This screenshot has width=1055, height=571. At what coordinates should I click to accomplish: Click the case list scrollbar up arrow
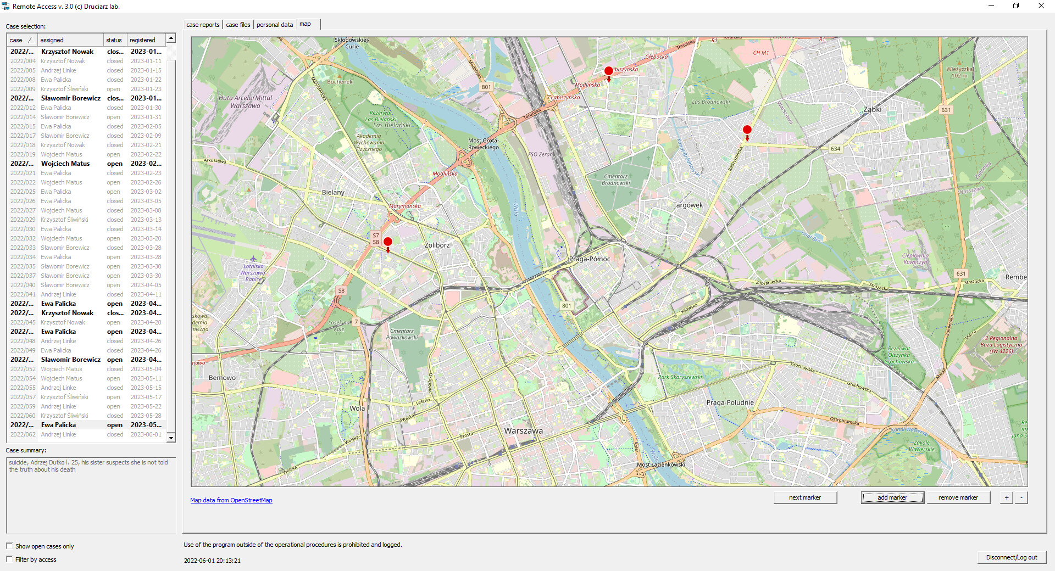[171, 38]
